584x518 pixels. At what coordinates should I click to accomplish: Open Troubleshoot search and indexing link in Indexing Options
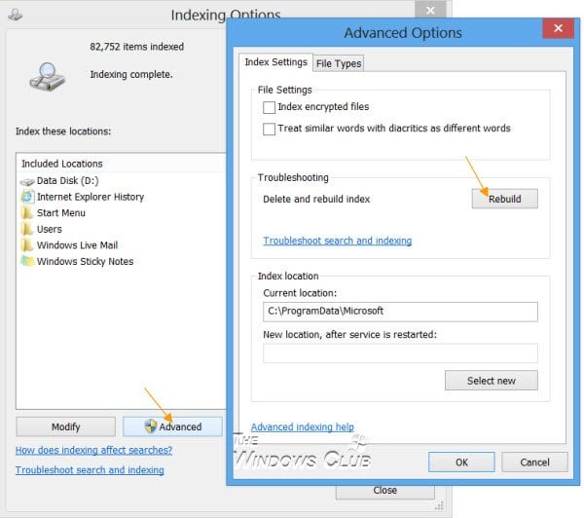(x=90, y=470)
